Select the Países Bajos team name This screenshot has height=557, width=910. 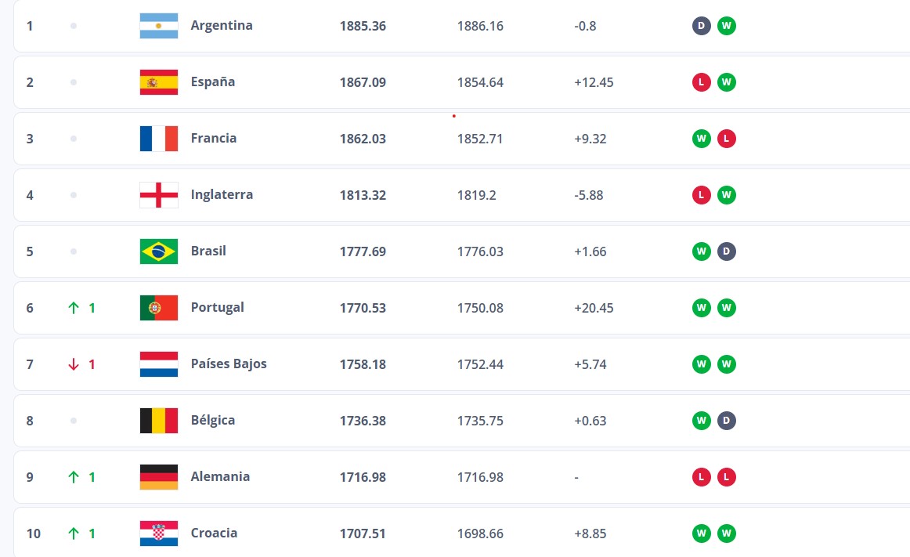point(229,363)
